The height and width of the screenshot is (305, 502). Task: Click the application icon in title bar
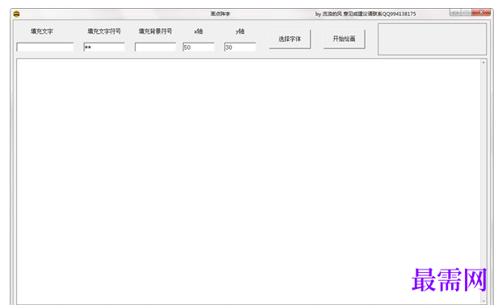(17, 14)
